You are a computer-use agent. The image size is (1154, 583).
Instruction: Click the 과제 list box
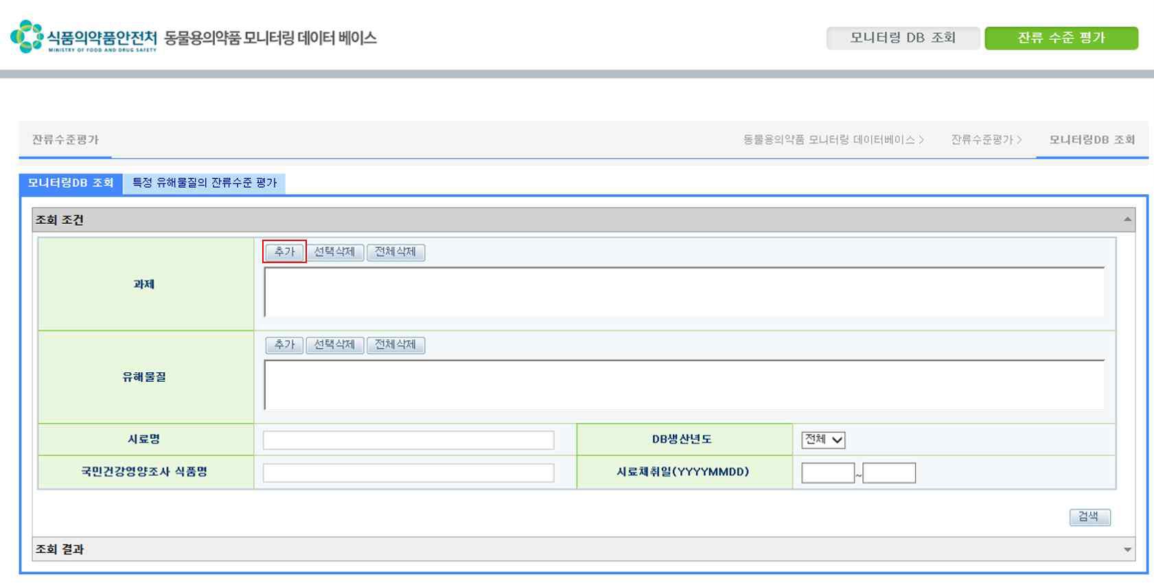684,292
